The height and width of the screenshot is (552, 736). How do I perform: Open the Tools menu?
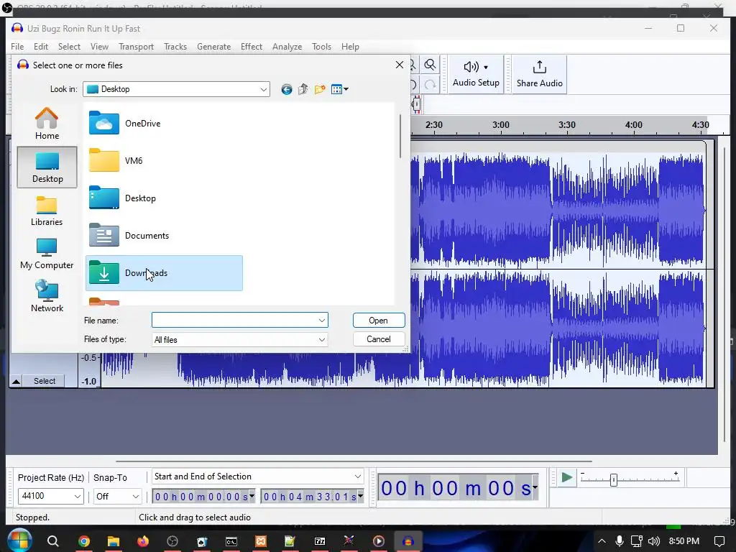[x=321, y=47]
